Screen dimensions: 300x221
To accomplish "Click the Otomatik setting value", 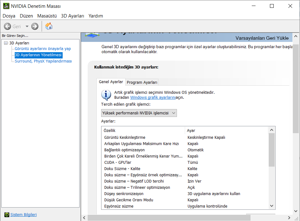I will pos(195,150).
